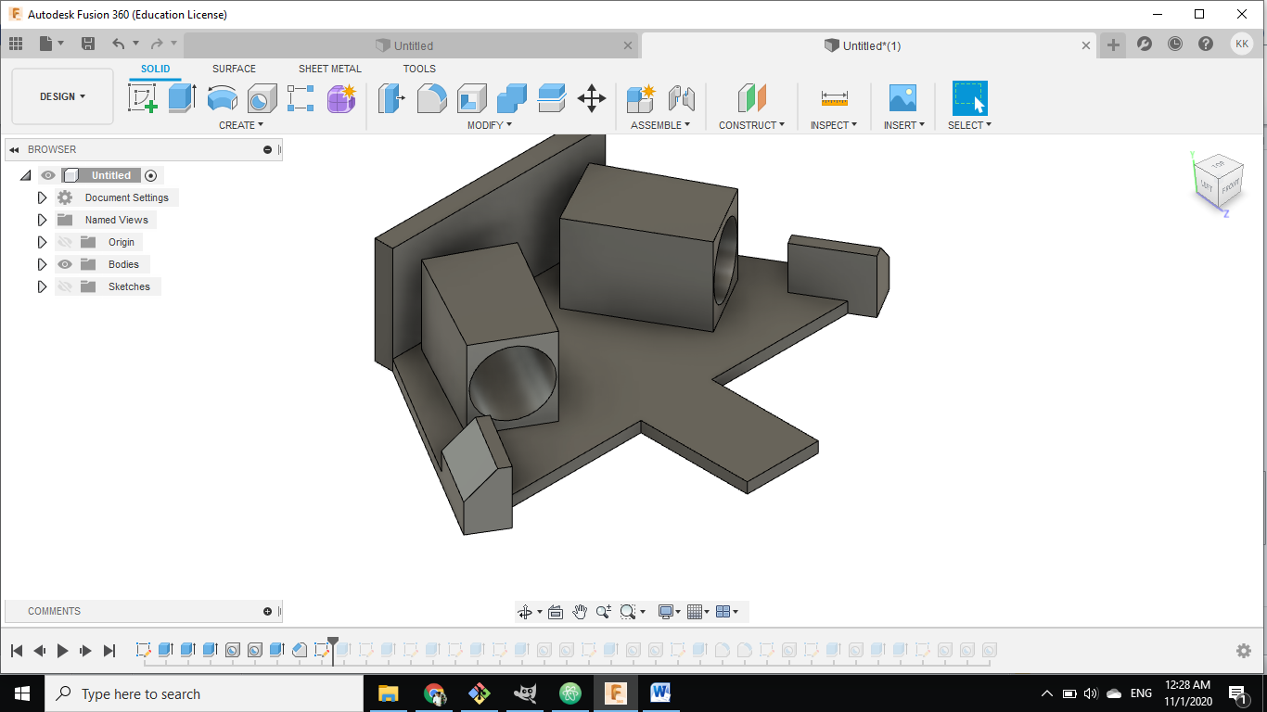
Task: Select the Revolve tool
Action: click(222, 97)
